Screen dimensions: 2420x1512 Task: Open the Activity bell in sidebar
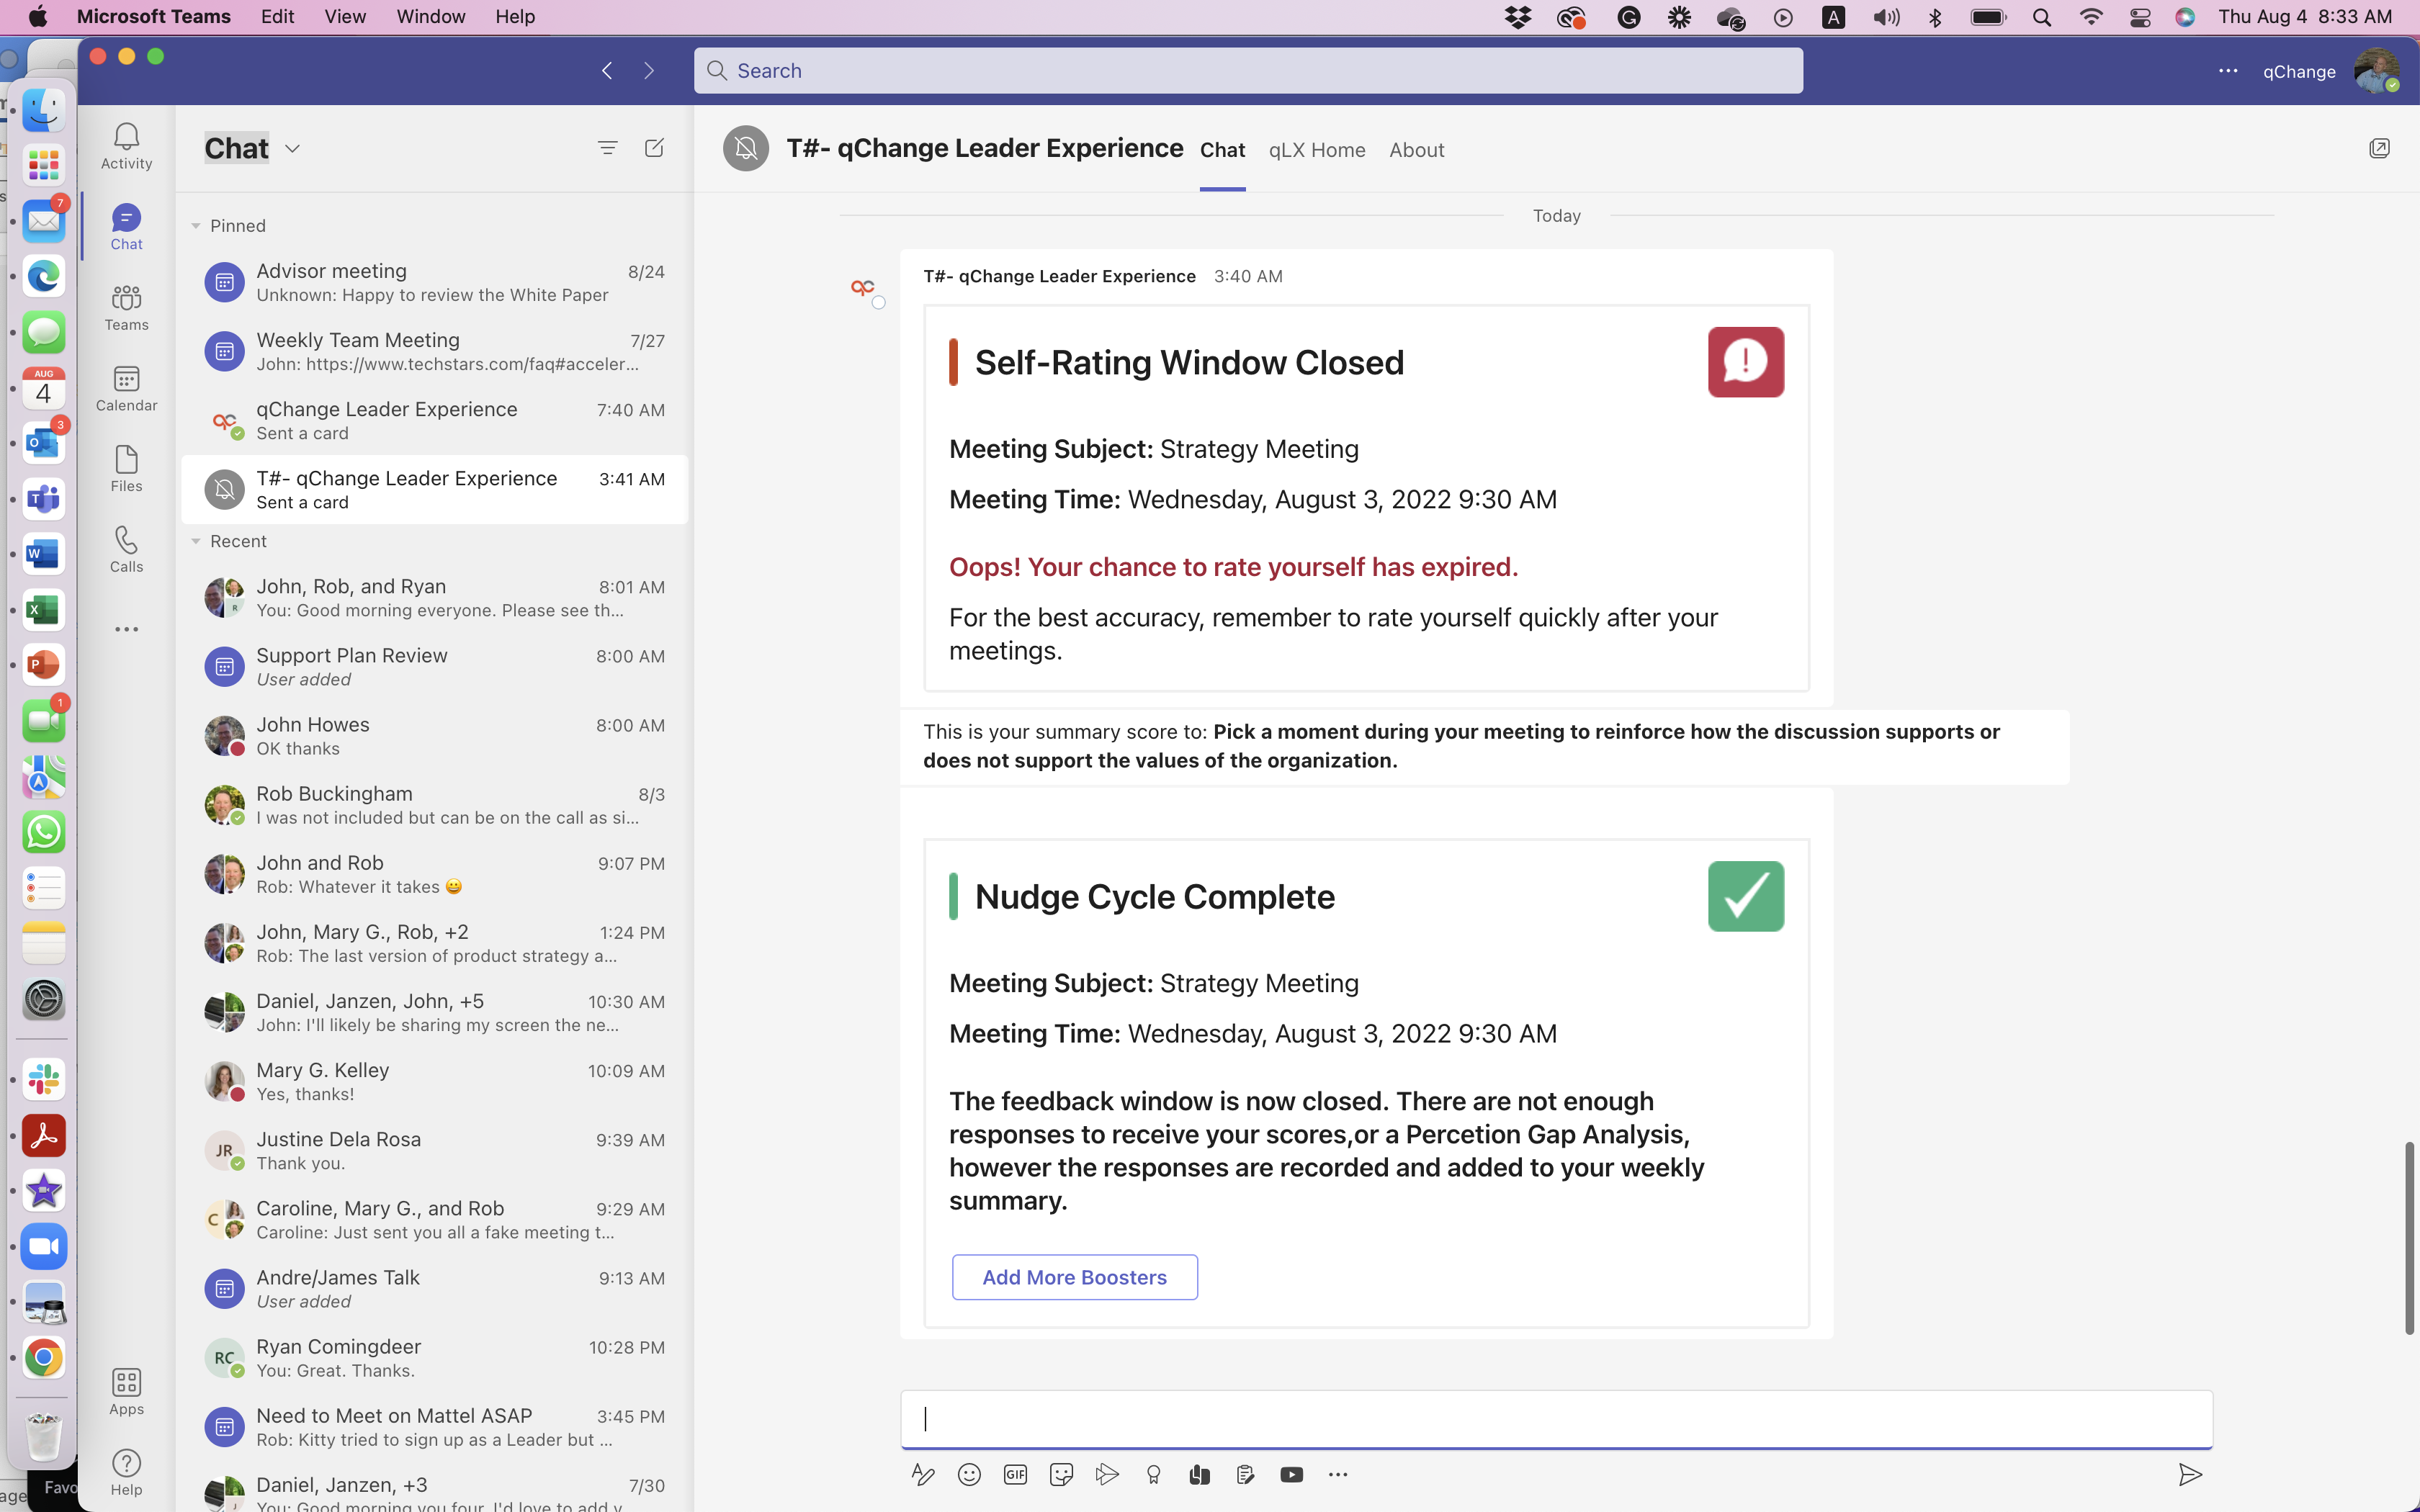pos(126,146)
